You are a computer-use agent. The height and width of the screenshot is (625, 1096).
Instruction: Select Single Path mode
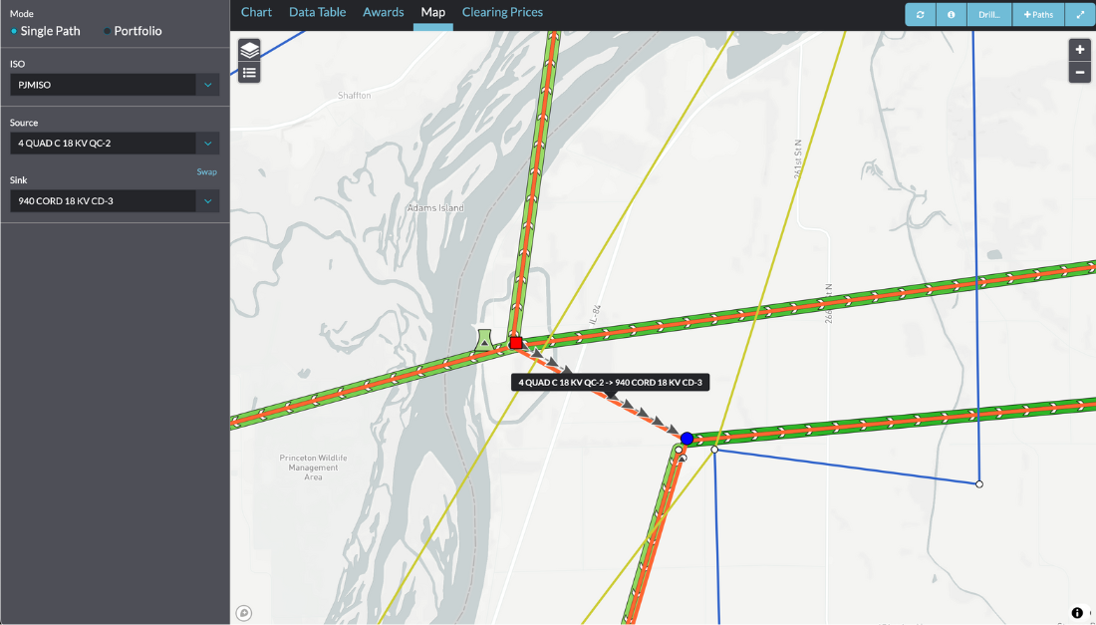pos(50,31)
